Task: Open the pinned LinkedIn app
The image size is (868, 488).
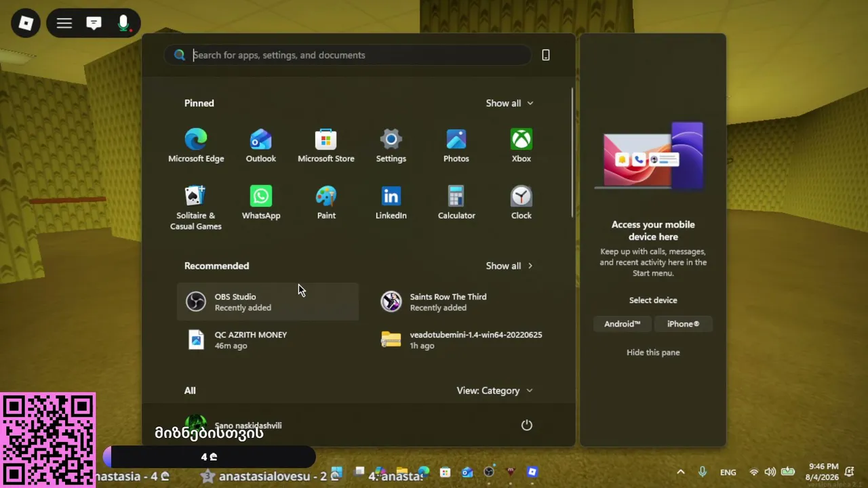Action: pyautogui.click(x=391, y=203)
